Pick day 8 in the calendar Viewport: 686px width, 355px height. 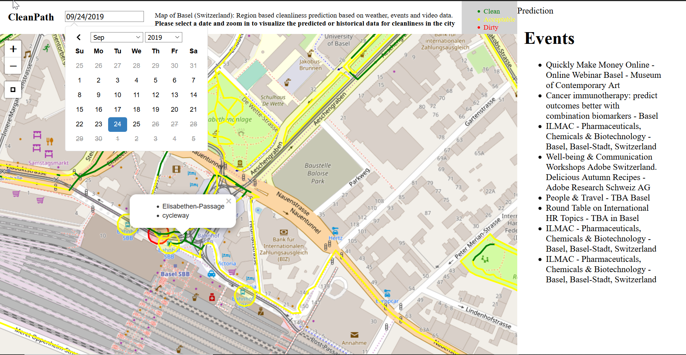click(x=80, y=95)
